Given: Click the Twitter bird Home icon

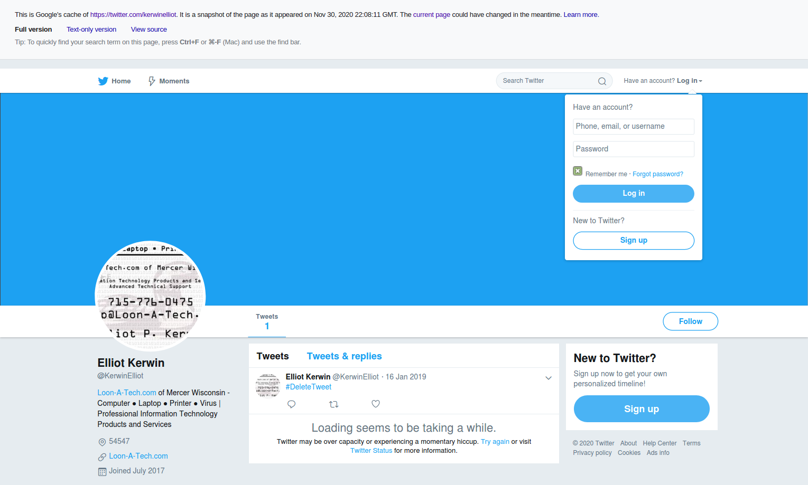Looking at the screenshot, I should 103,81.
